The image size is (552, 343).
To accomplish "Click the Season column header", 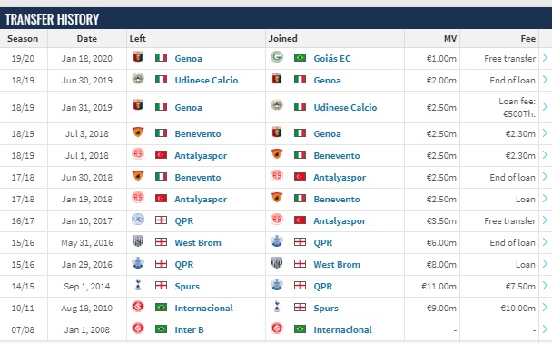I will 23,38.
